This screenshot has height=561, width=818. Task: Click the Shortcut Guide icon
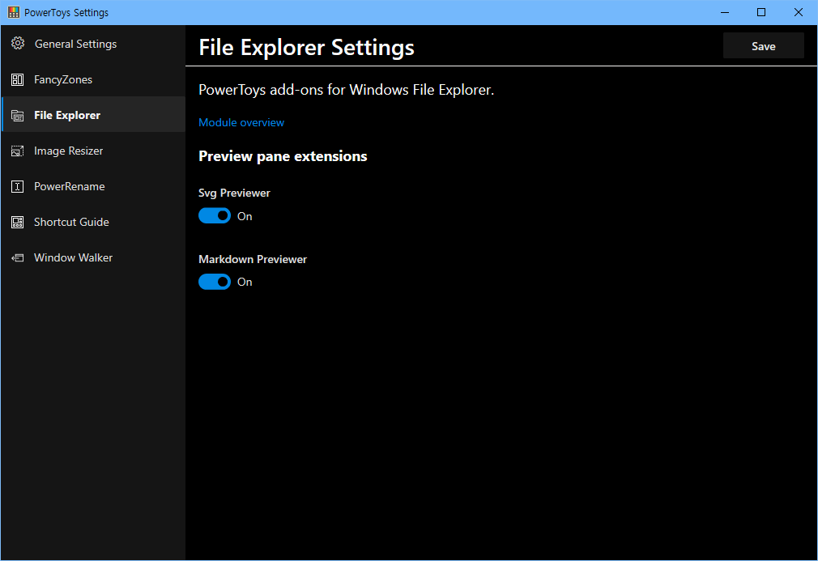17,222
